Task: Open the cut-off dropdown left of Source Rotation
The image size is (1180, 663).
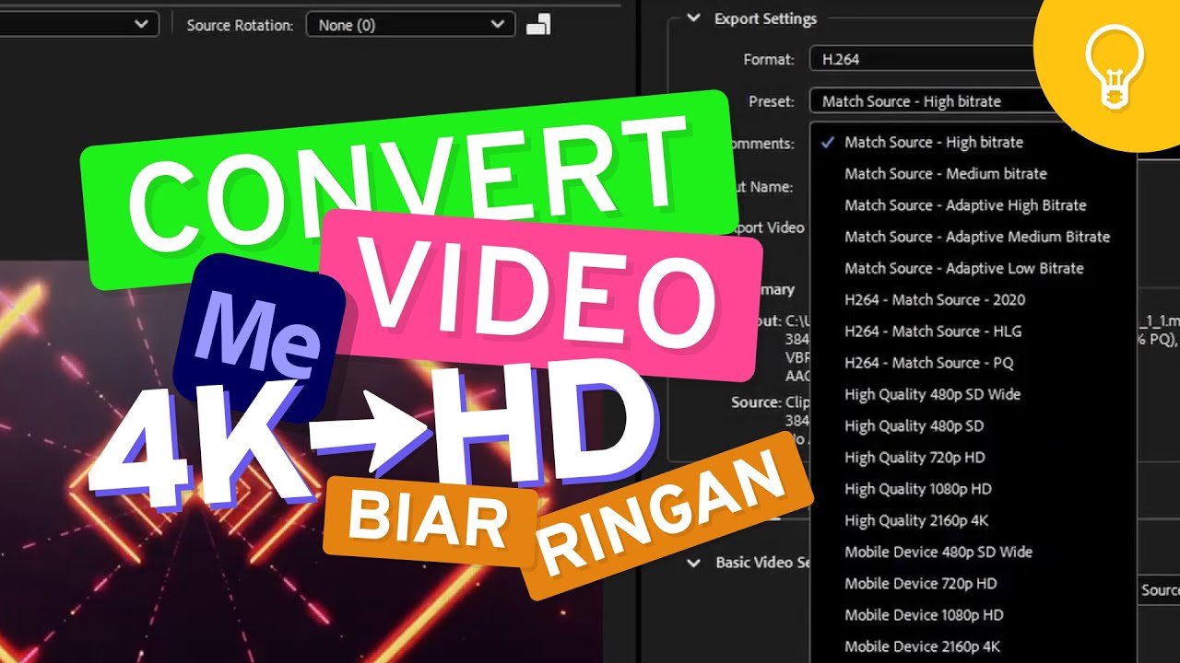Action: point(78,24)
